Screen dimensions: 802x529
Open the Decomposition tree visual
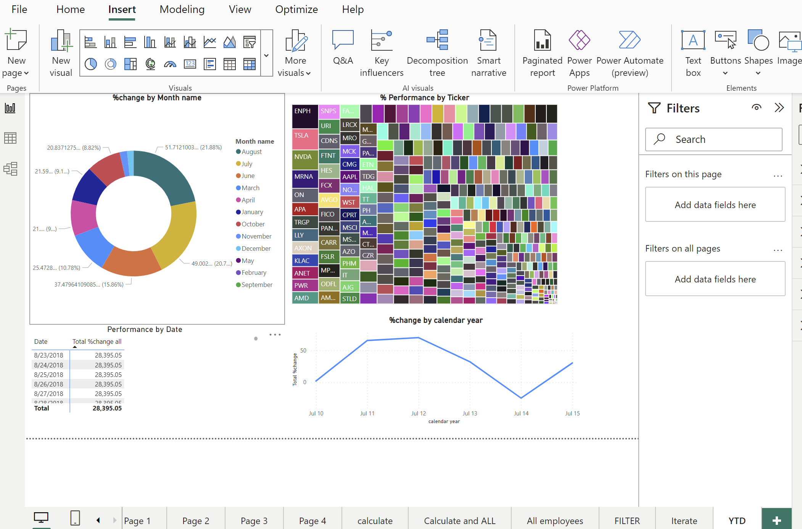point(437,53)
